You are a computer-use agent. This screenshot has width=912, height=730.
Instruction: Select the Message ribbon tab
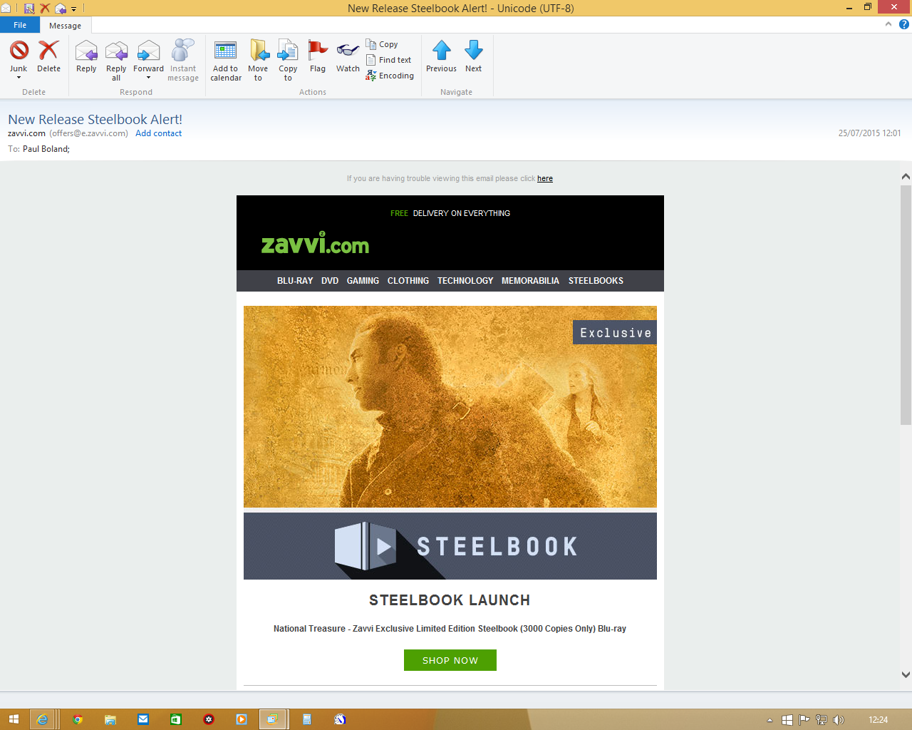65,26
